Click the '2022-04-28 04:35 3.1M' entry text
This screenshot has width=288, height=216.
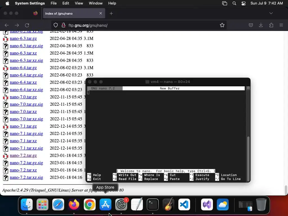pyautogui.click(x=72, y=39)
